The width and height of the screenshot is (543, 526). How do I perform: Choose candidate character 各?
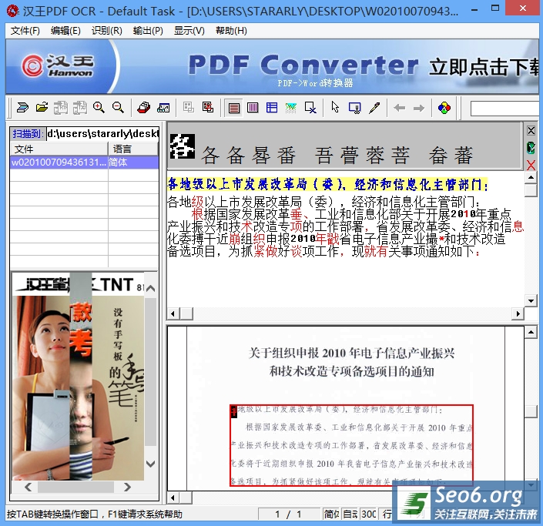click(x=210, y=155)
